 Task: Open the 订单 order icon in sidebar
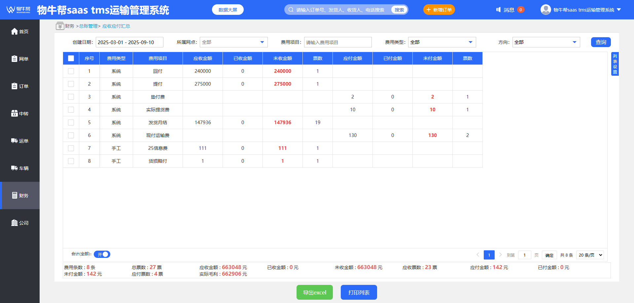point(14,86)
